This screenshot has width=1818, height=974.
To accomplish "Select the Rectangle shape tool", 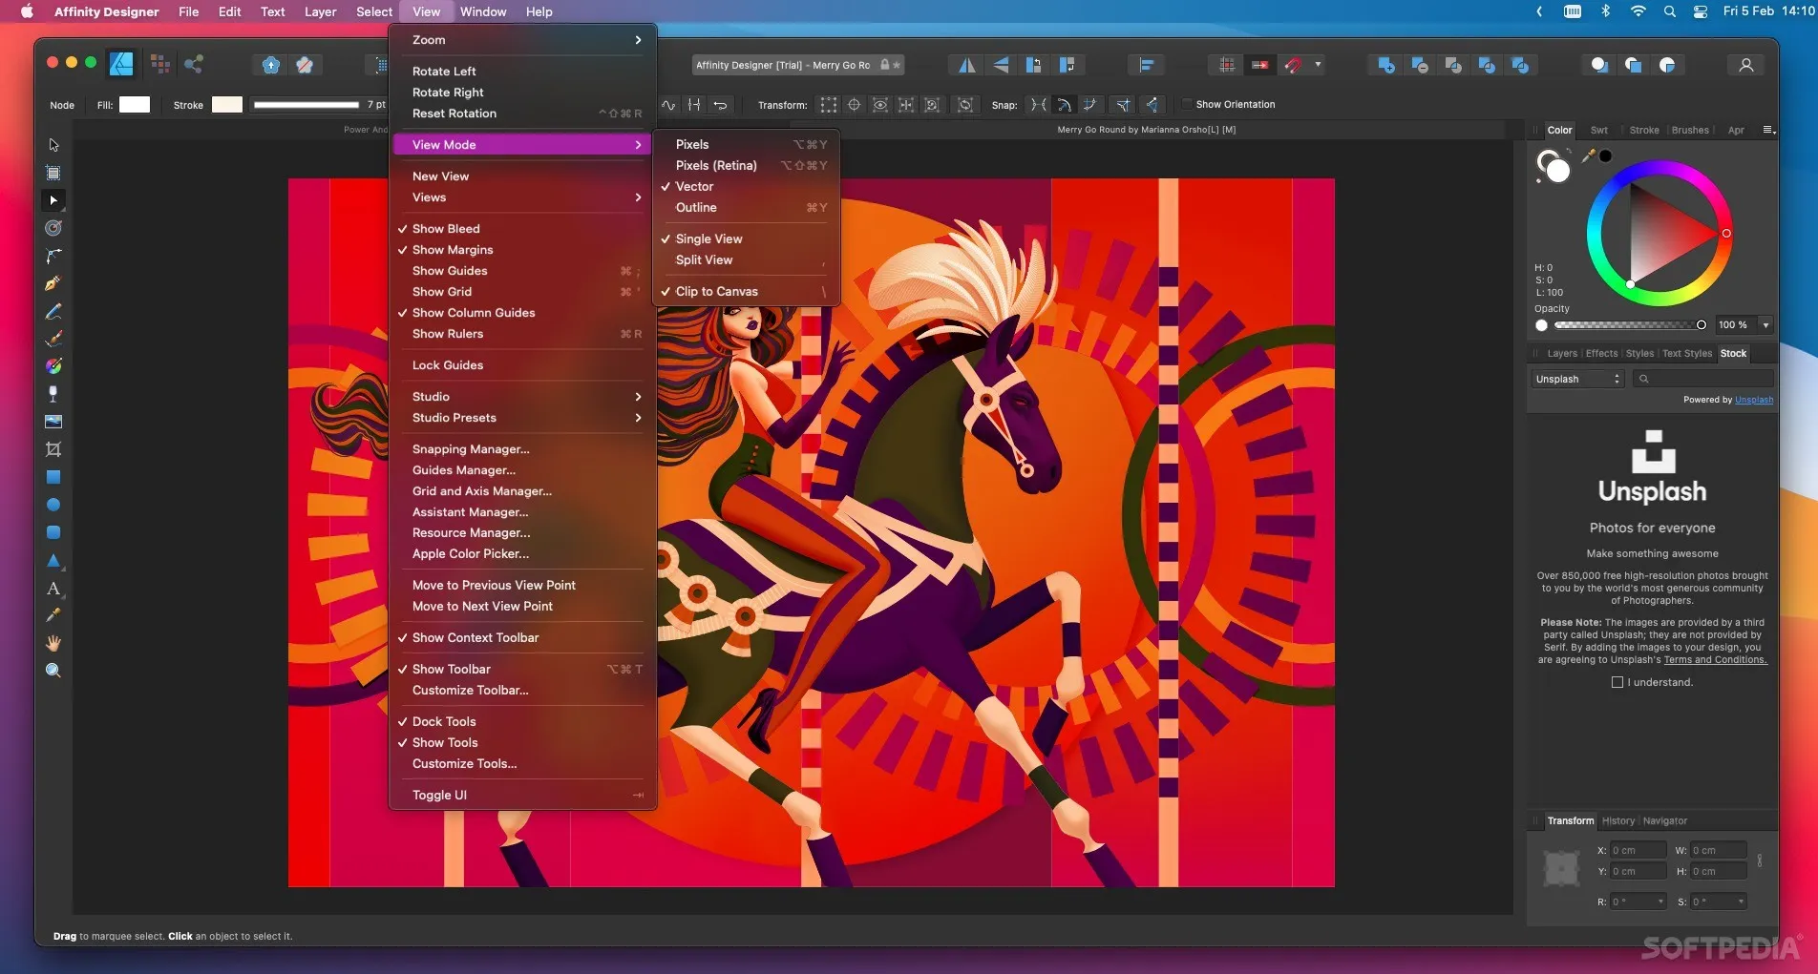I will (x=53, y=477).
